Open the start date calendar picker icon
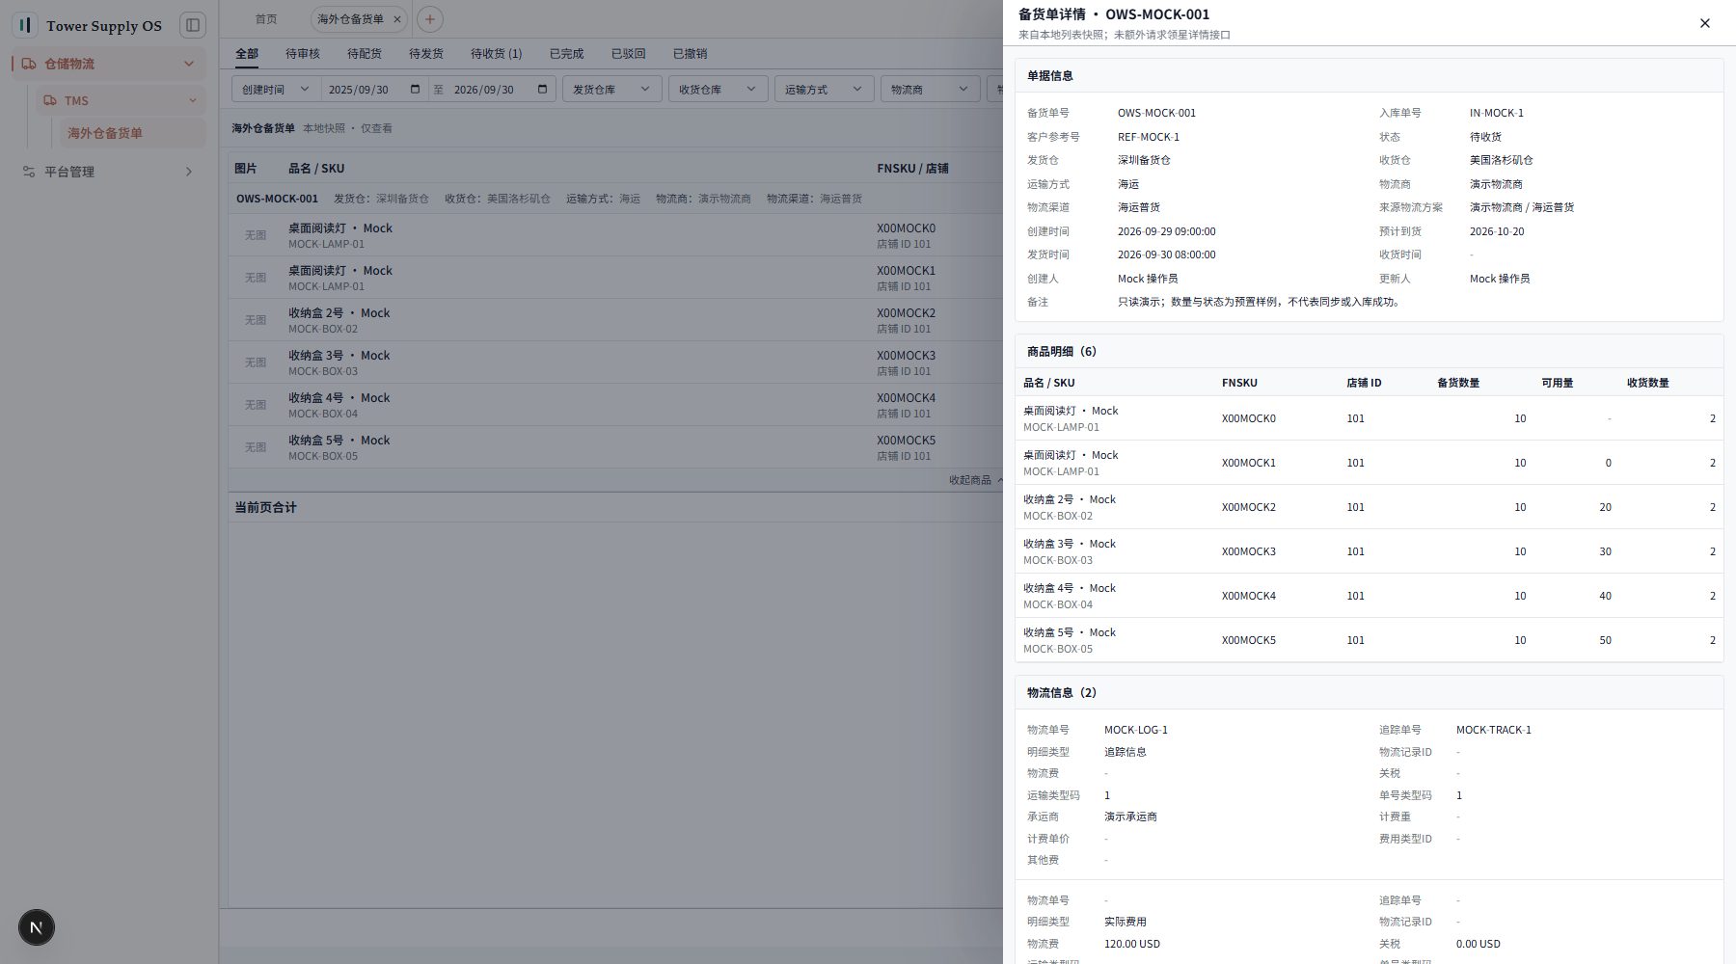 coord(416,90)
